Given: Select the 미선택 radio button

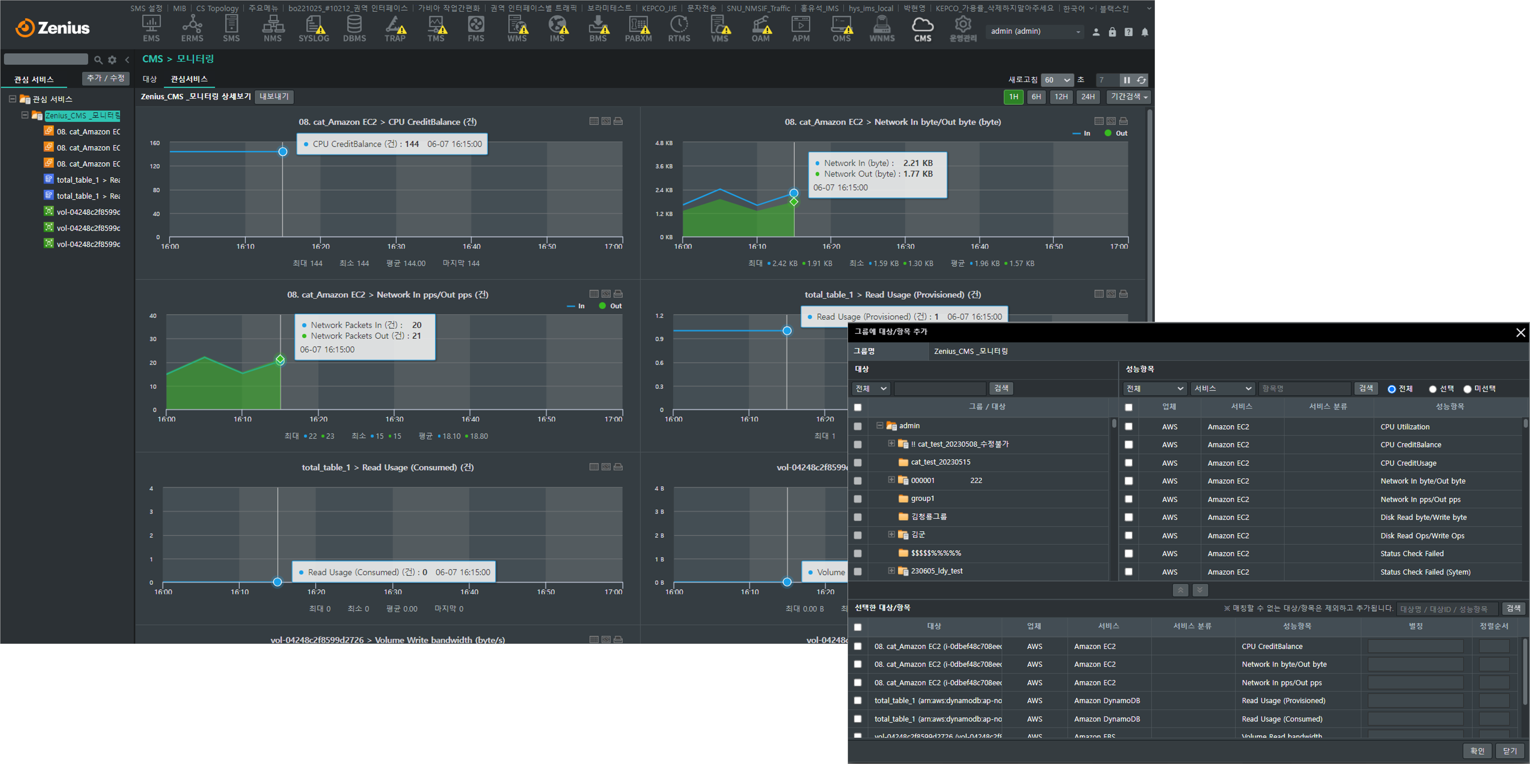Looking at the screenshot, I should click(1467, 389).
